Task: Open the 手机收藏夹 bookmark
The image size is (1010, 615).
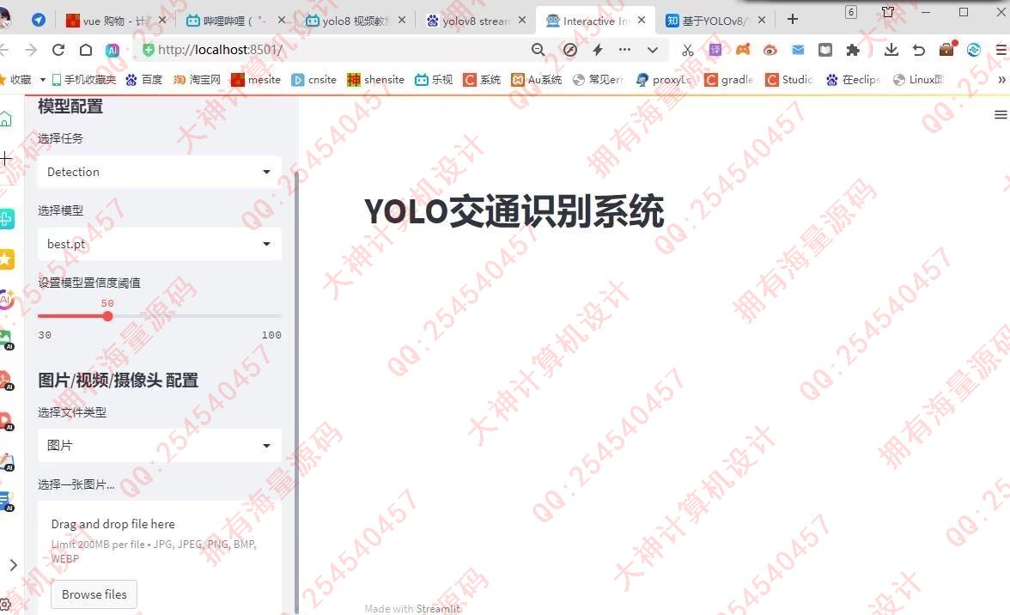Action: click(84, 80)
